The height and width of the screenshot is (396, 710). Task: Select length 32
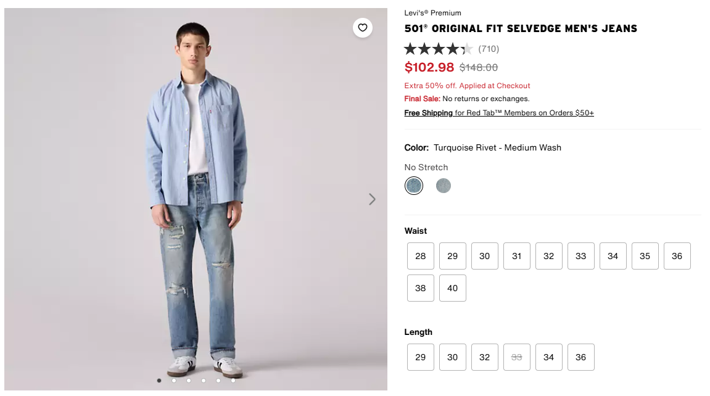(x=485, y=357)
